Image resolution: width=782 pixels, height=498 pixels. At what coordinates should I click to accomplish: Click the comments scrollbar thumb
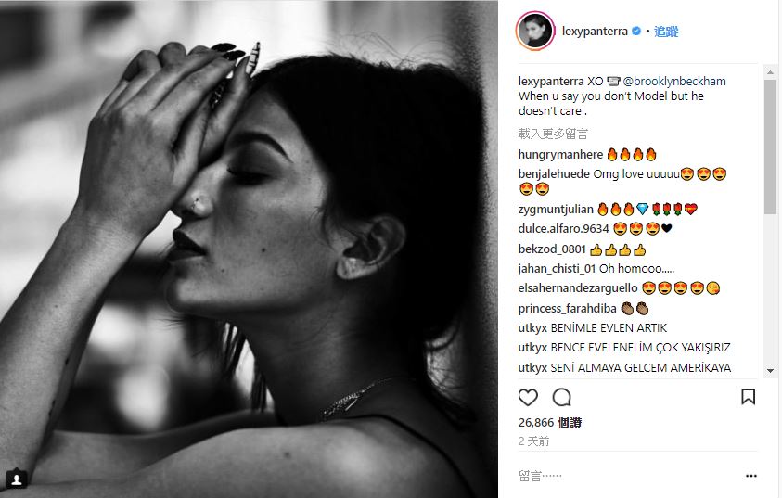pyautogui.click(x=770, y=147)
